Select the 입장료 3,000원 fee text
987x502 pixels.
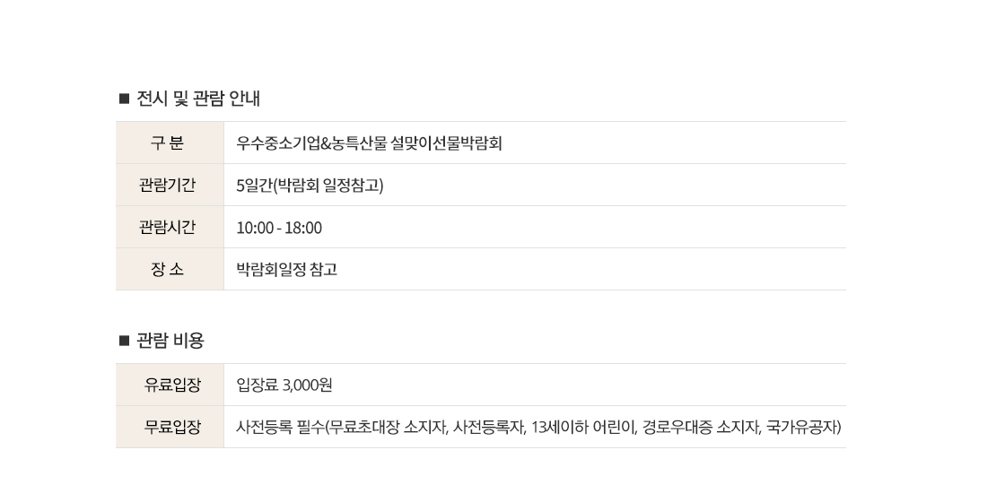[284, 385]
